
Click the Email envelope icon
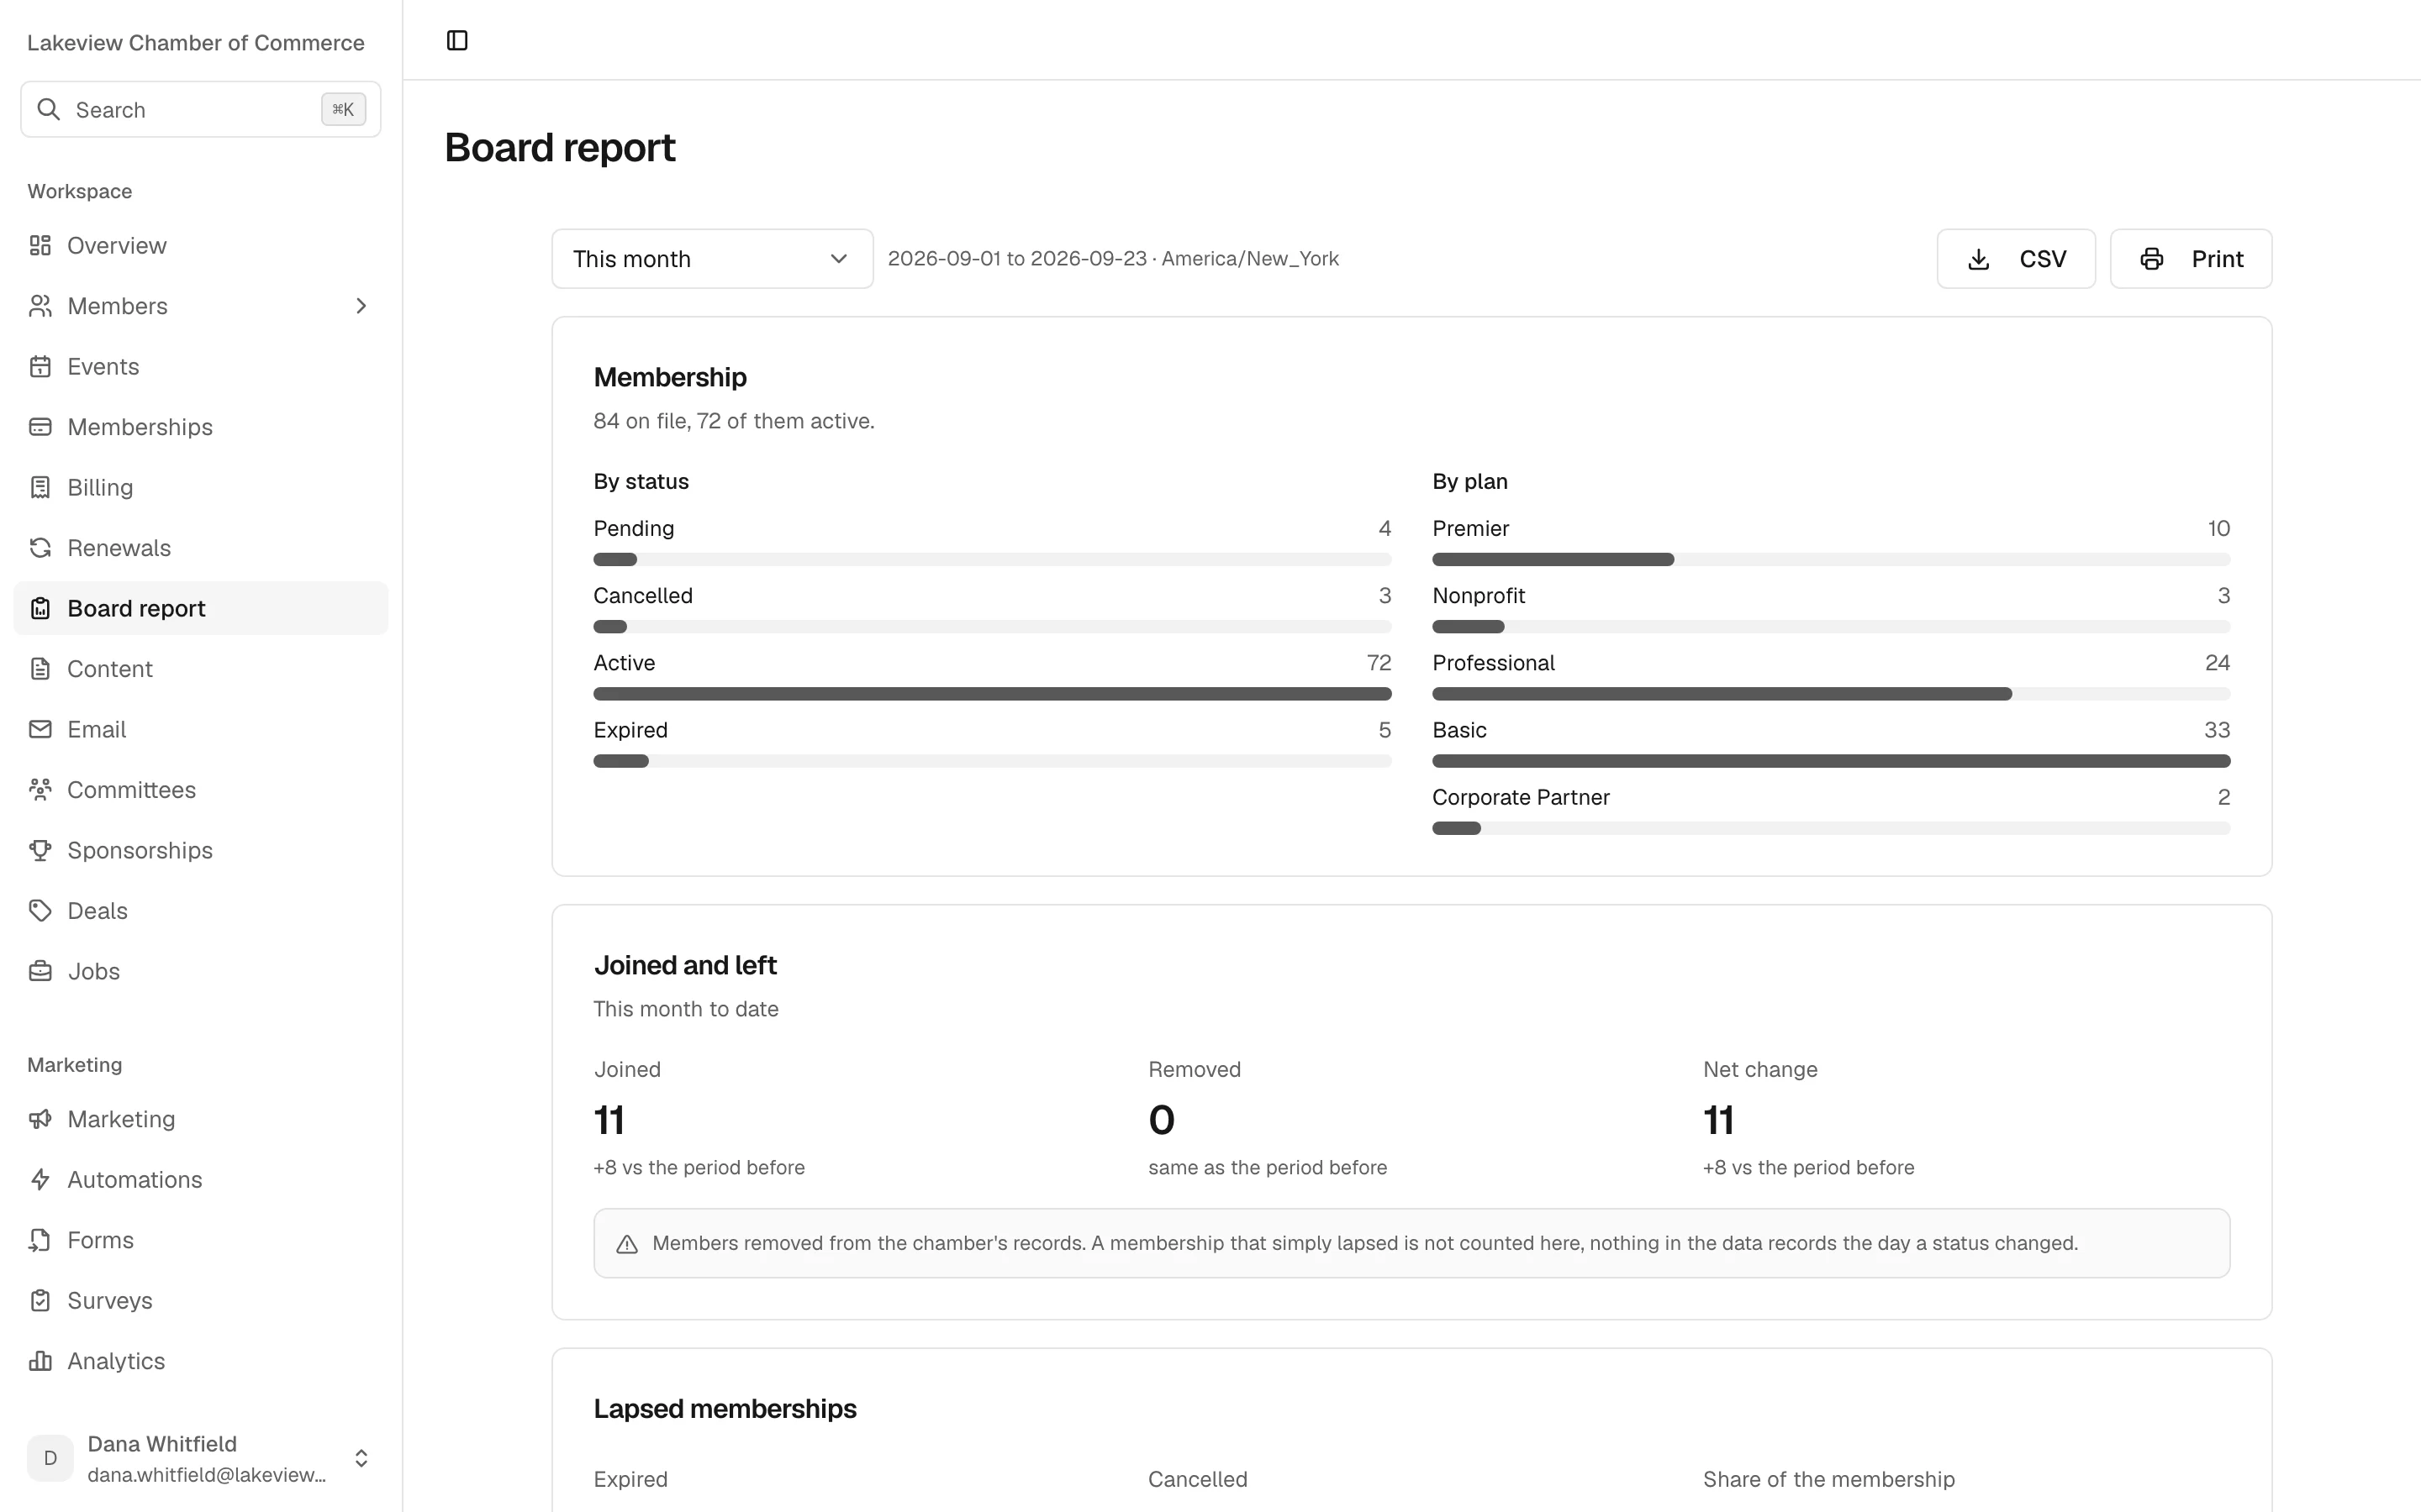point(40,729)
